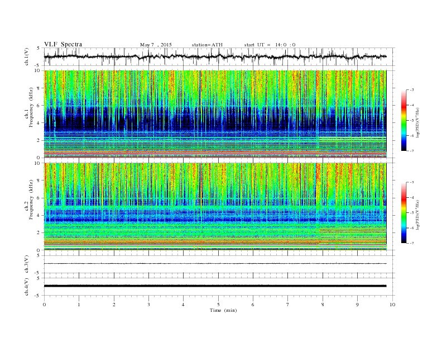Select the upper "log(PSD)(V²/Hz)" colorbar label

tap(417, 122)
